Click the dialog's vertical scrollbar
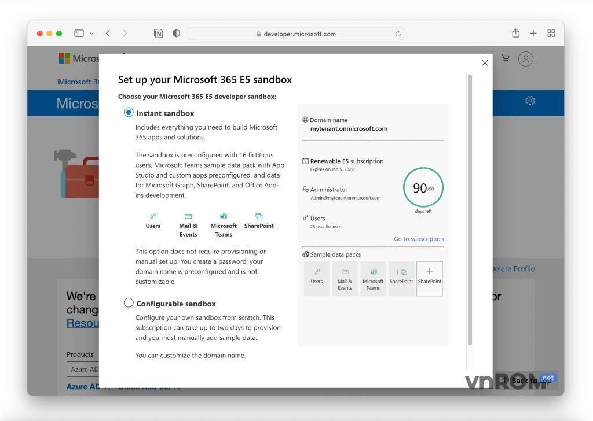593x421 pixels. click(470, 208)
